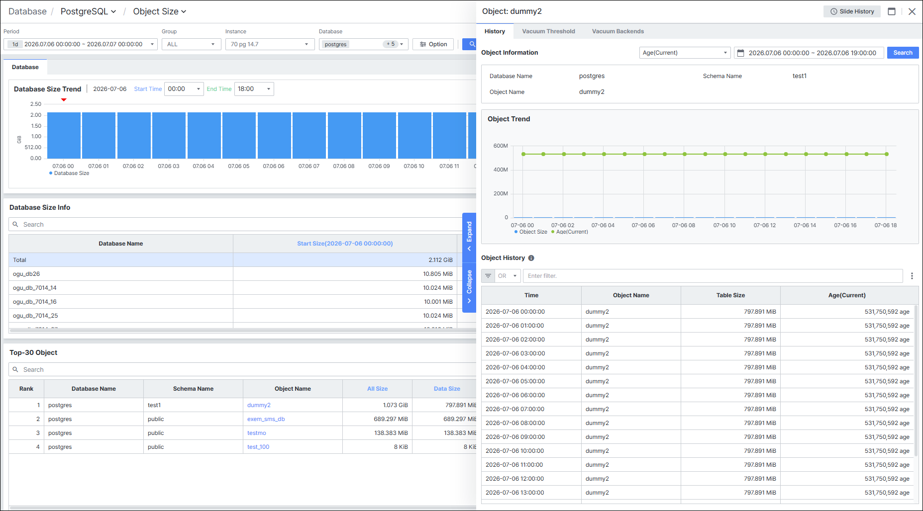This screenshot has width=923, height=511.
Task: Click the Object History info icon
Action: click(531, 258)
